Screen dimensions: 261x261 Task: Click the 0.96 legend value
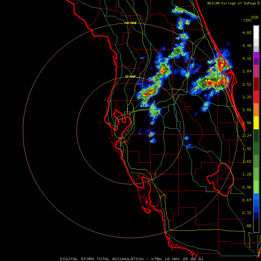tap(247, 187)
